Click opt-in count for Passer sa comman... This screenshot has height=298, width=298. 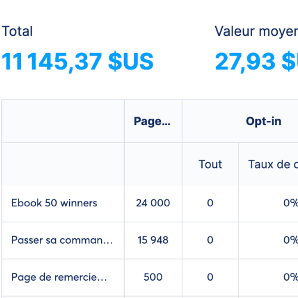tap(210, 240)
